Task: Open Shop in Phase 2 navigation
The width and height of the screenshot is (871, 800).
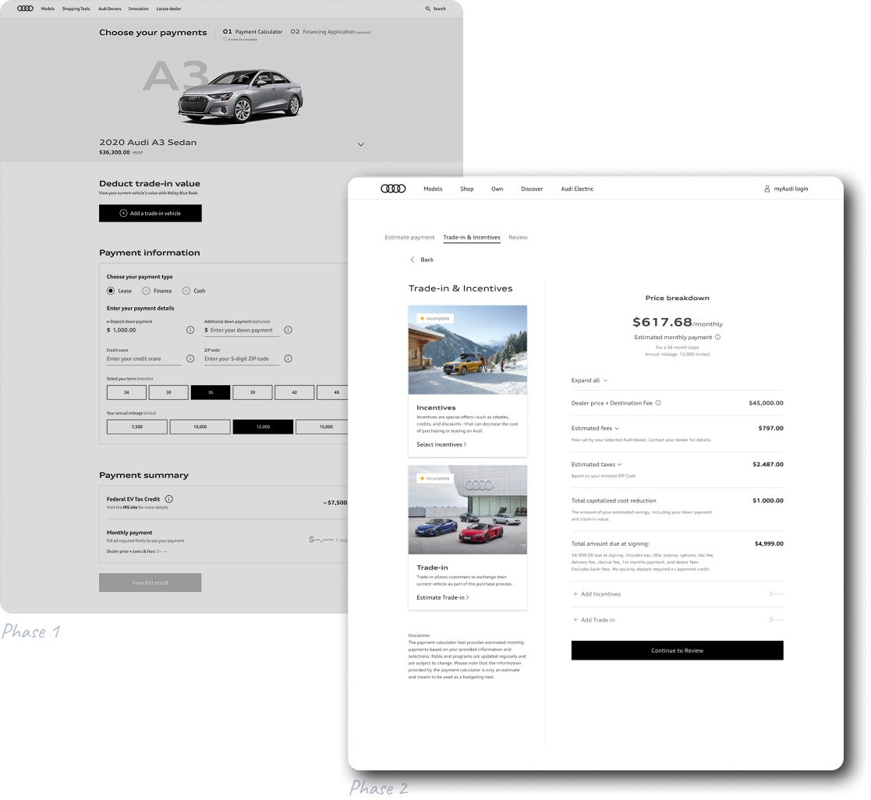Action: (466, 189)
